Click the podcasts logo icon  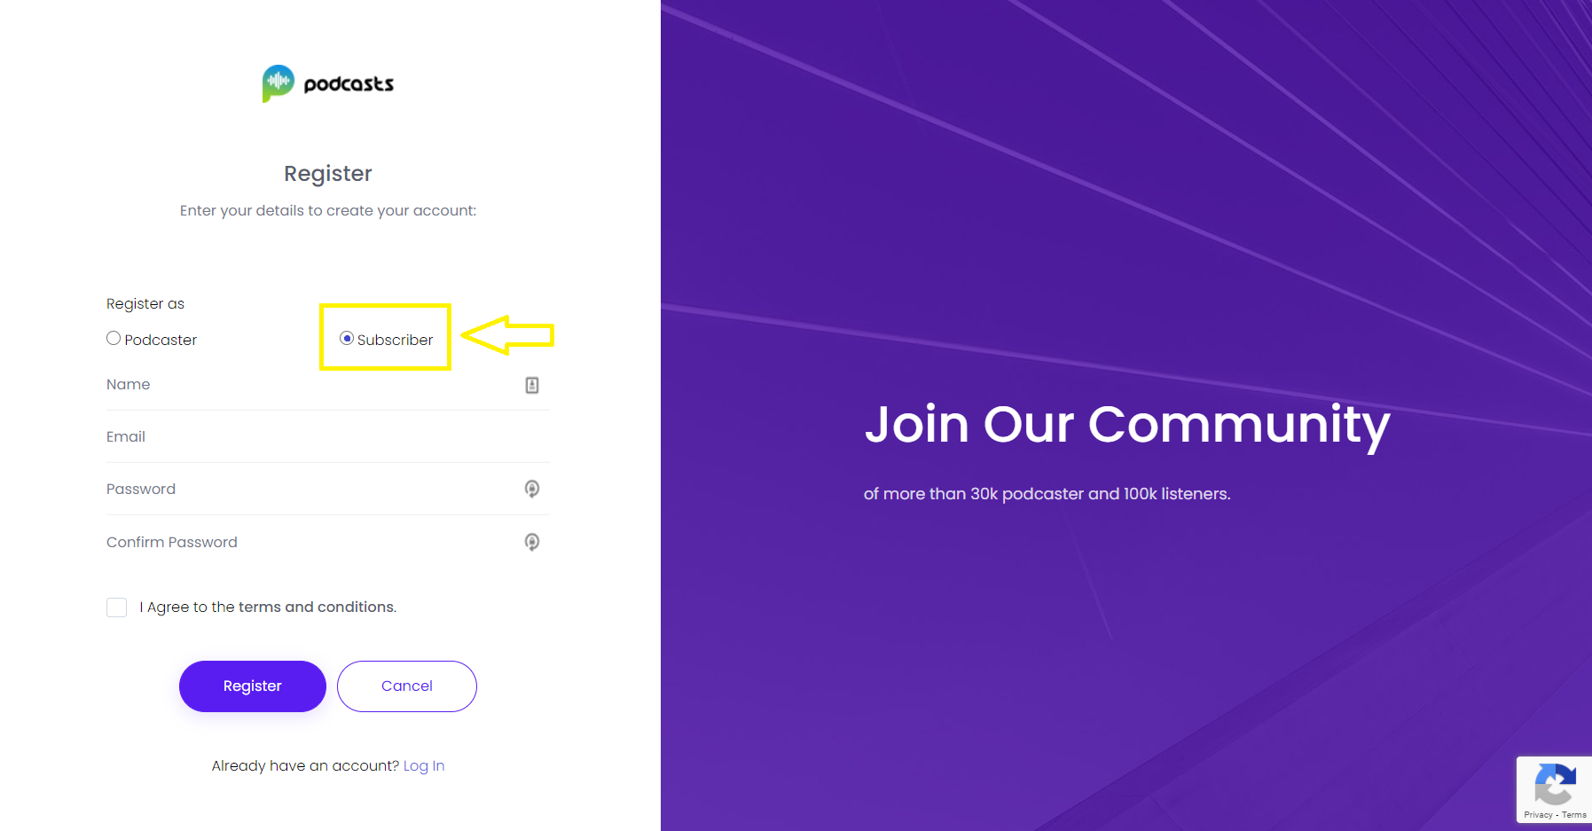[x=278, y=83]
